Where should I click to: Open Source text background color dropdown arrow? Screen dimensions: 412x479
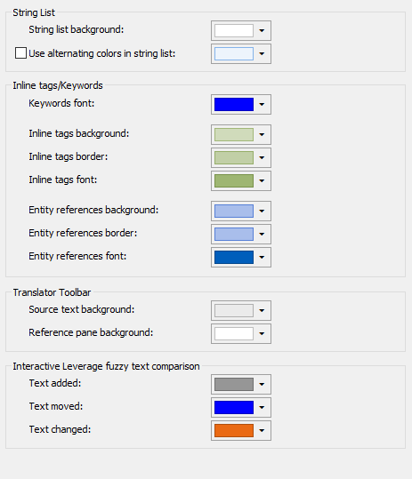262,310
